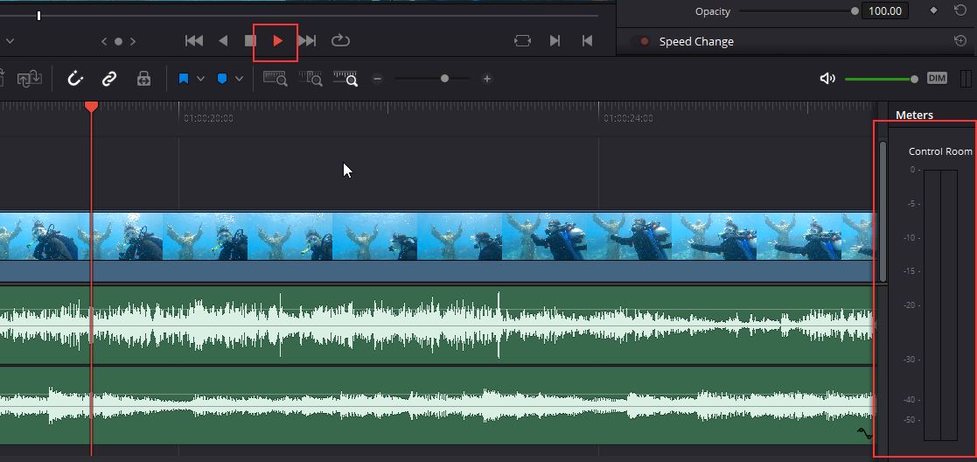Open the Marker color dropdown arrow
Screen dimensions: 977x462
(x=240, y=79)
